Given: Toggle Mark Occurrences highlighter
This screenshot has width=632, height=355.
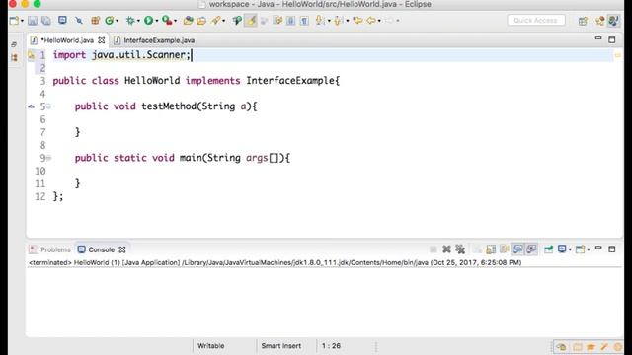Looking at the screenshot, I should tap(251, 20).
